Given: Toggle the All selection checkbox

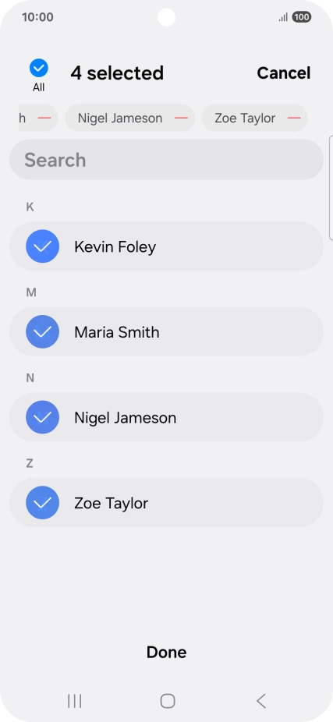Looking at the screenshot, I should click(x=39, y=68).
